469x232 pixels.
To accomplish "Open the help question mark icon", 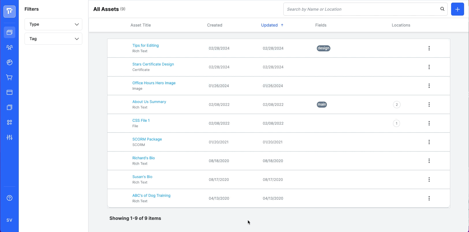I will pyautogui.click(x=10, y=198).
